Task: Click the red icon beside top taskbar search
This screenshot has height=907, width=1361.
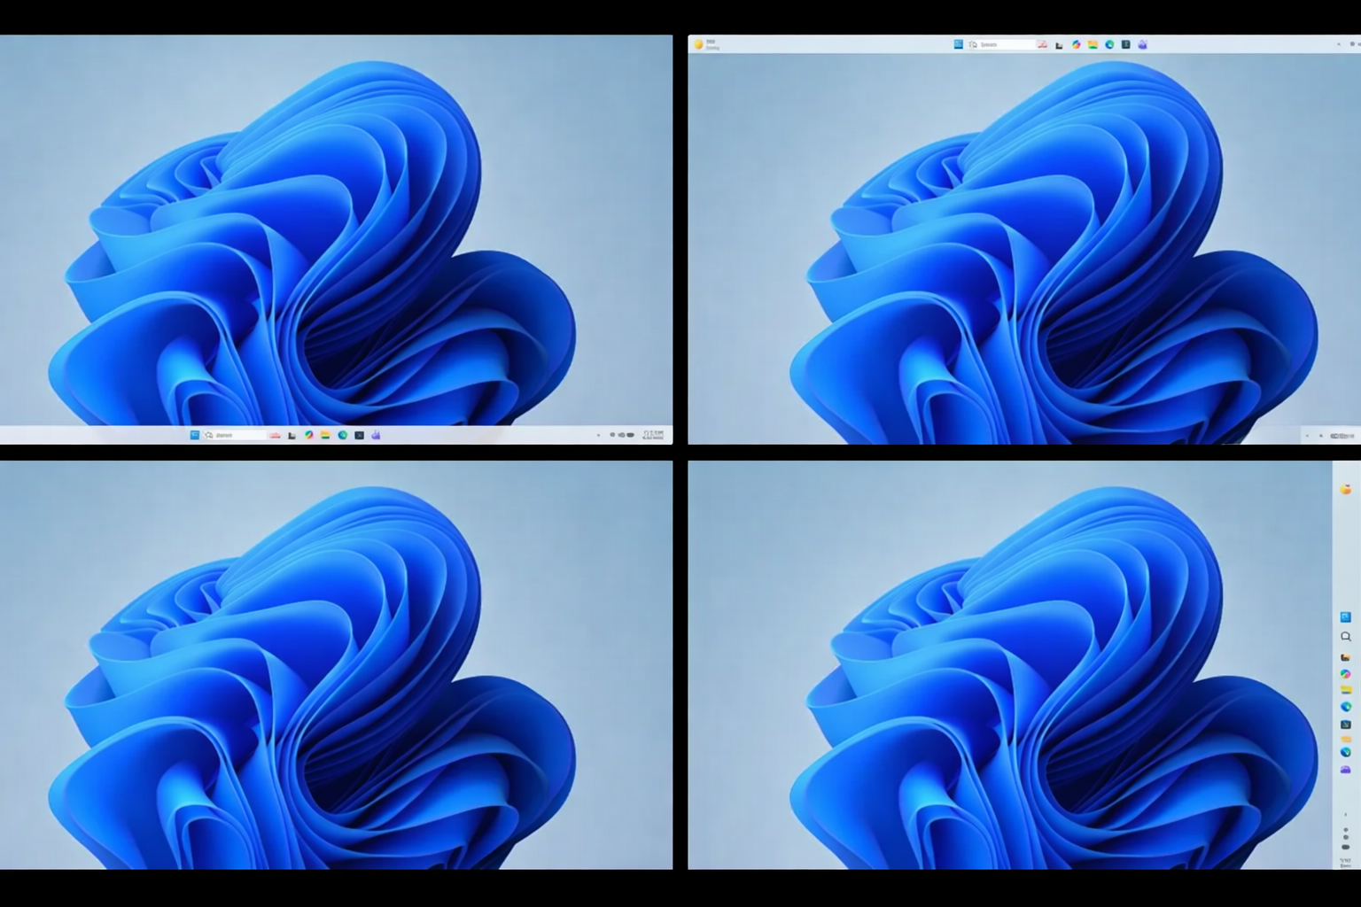Action: point(1042,44)
